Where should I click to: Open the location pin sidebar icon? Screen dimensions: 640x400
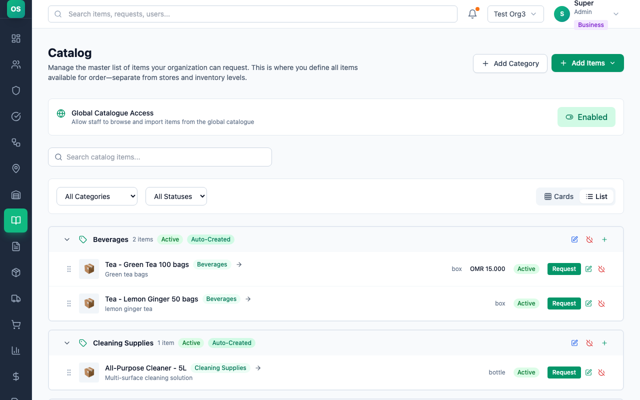click(x=16, y=168)
